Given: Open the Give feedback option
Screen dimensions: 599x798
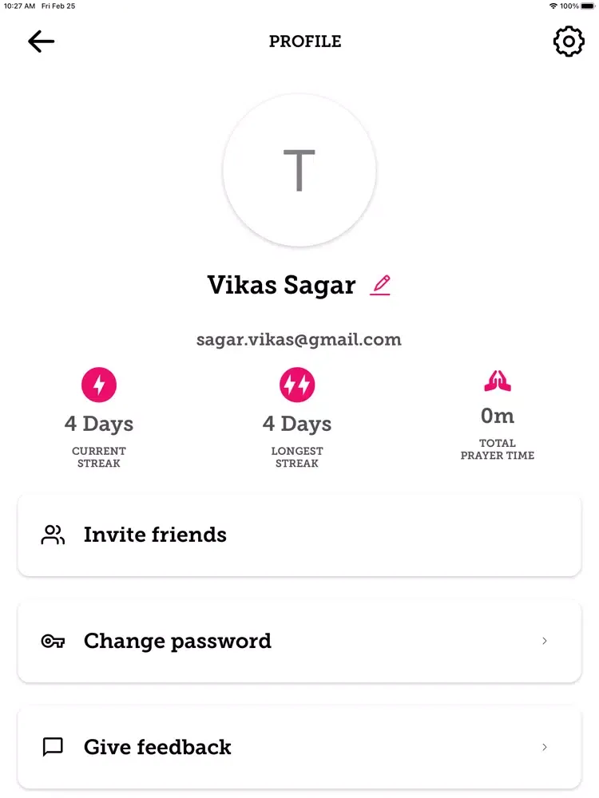Looking at the screenshot, I should (299, 747).
